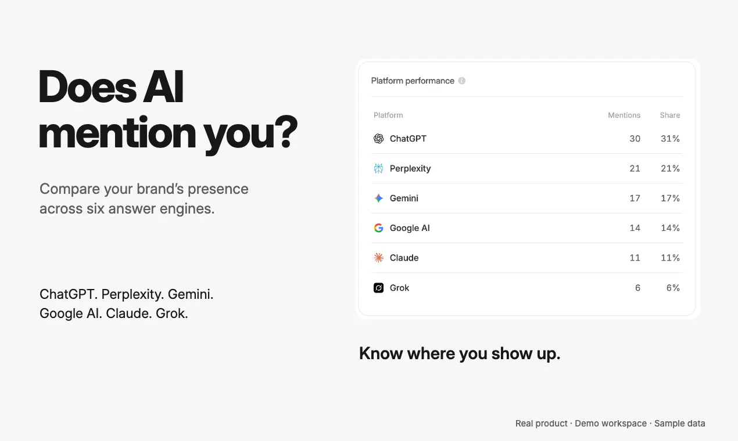
Task: Click the 'Does AI mention you?' headline
Action: pos(168,110)
